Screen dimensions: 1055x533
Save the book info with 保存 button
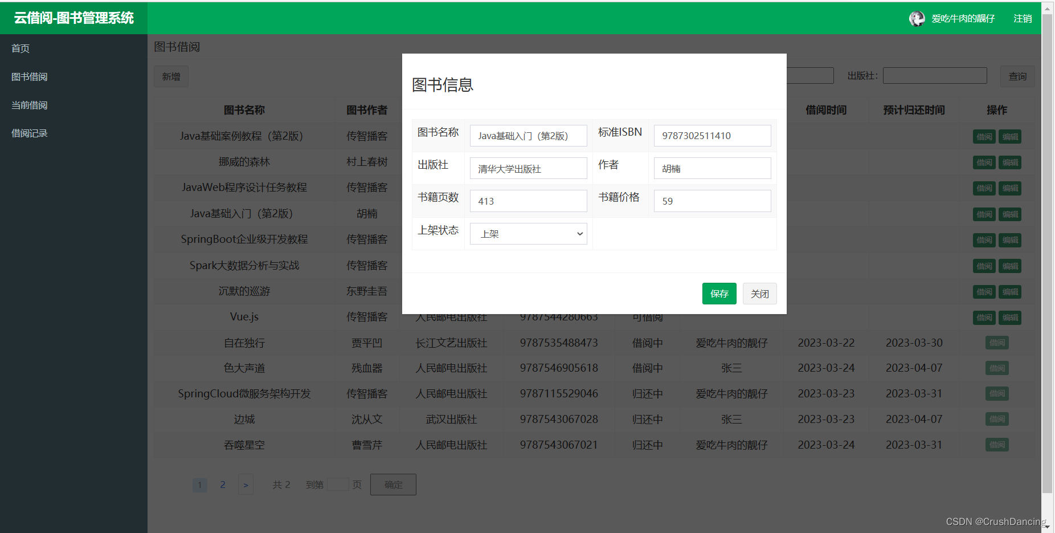click(x=719, y=294)
